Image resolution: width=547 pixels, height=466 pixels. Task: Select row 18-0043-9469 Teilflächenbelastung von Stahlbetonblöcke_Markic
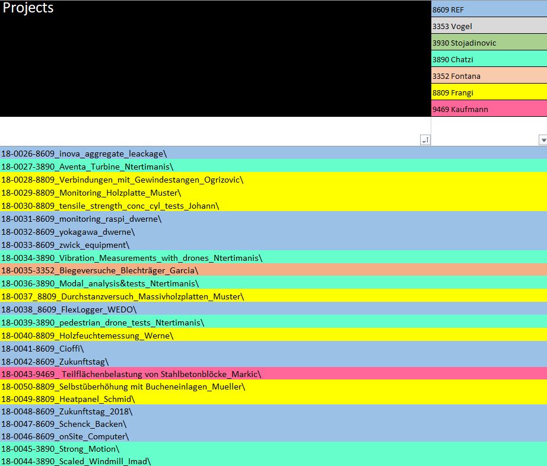coord(273,374)
